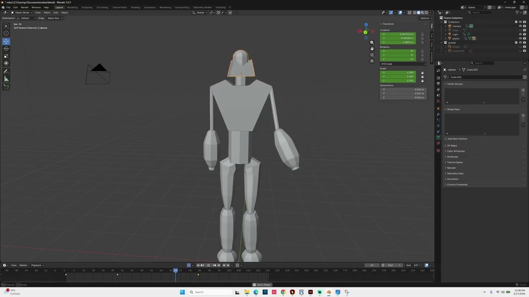The width and height of the screenshot is (529, 297).
Task: Hide the pecho object
Action: (520, 38)
